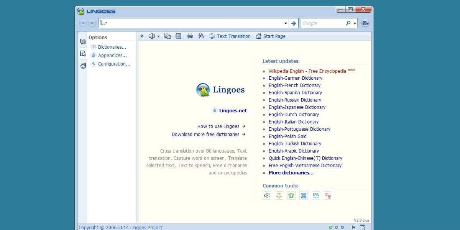
Task: Open Wikipedia English - Free Encyclopedia link
Action: [x=307, y=71]
